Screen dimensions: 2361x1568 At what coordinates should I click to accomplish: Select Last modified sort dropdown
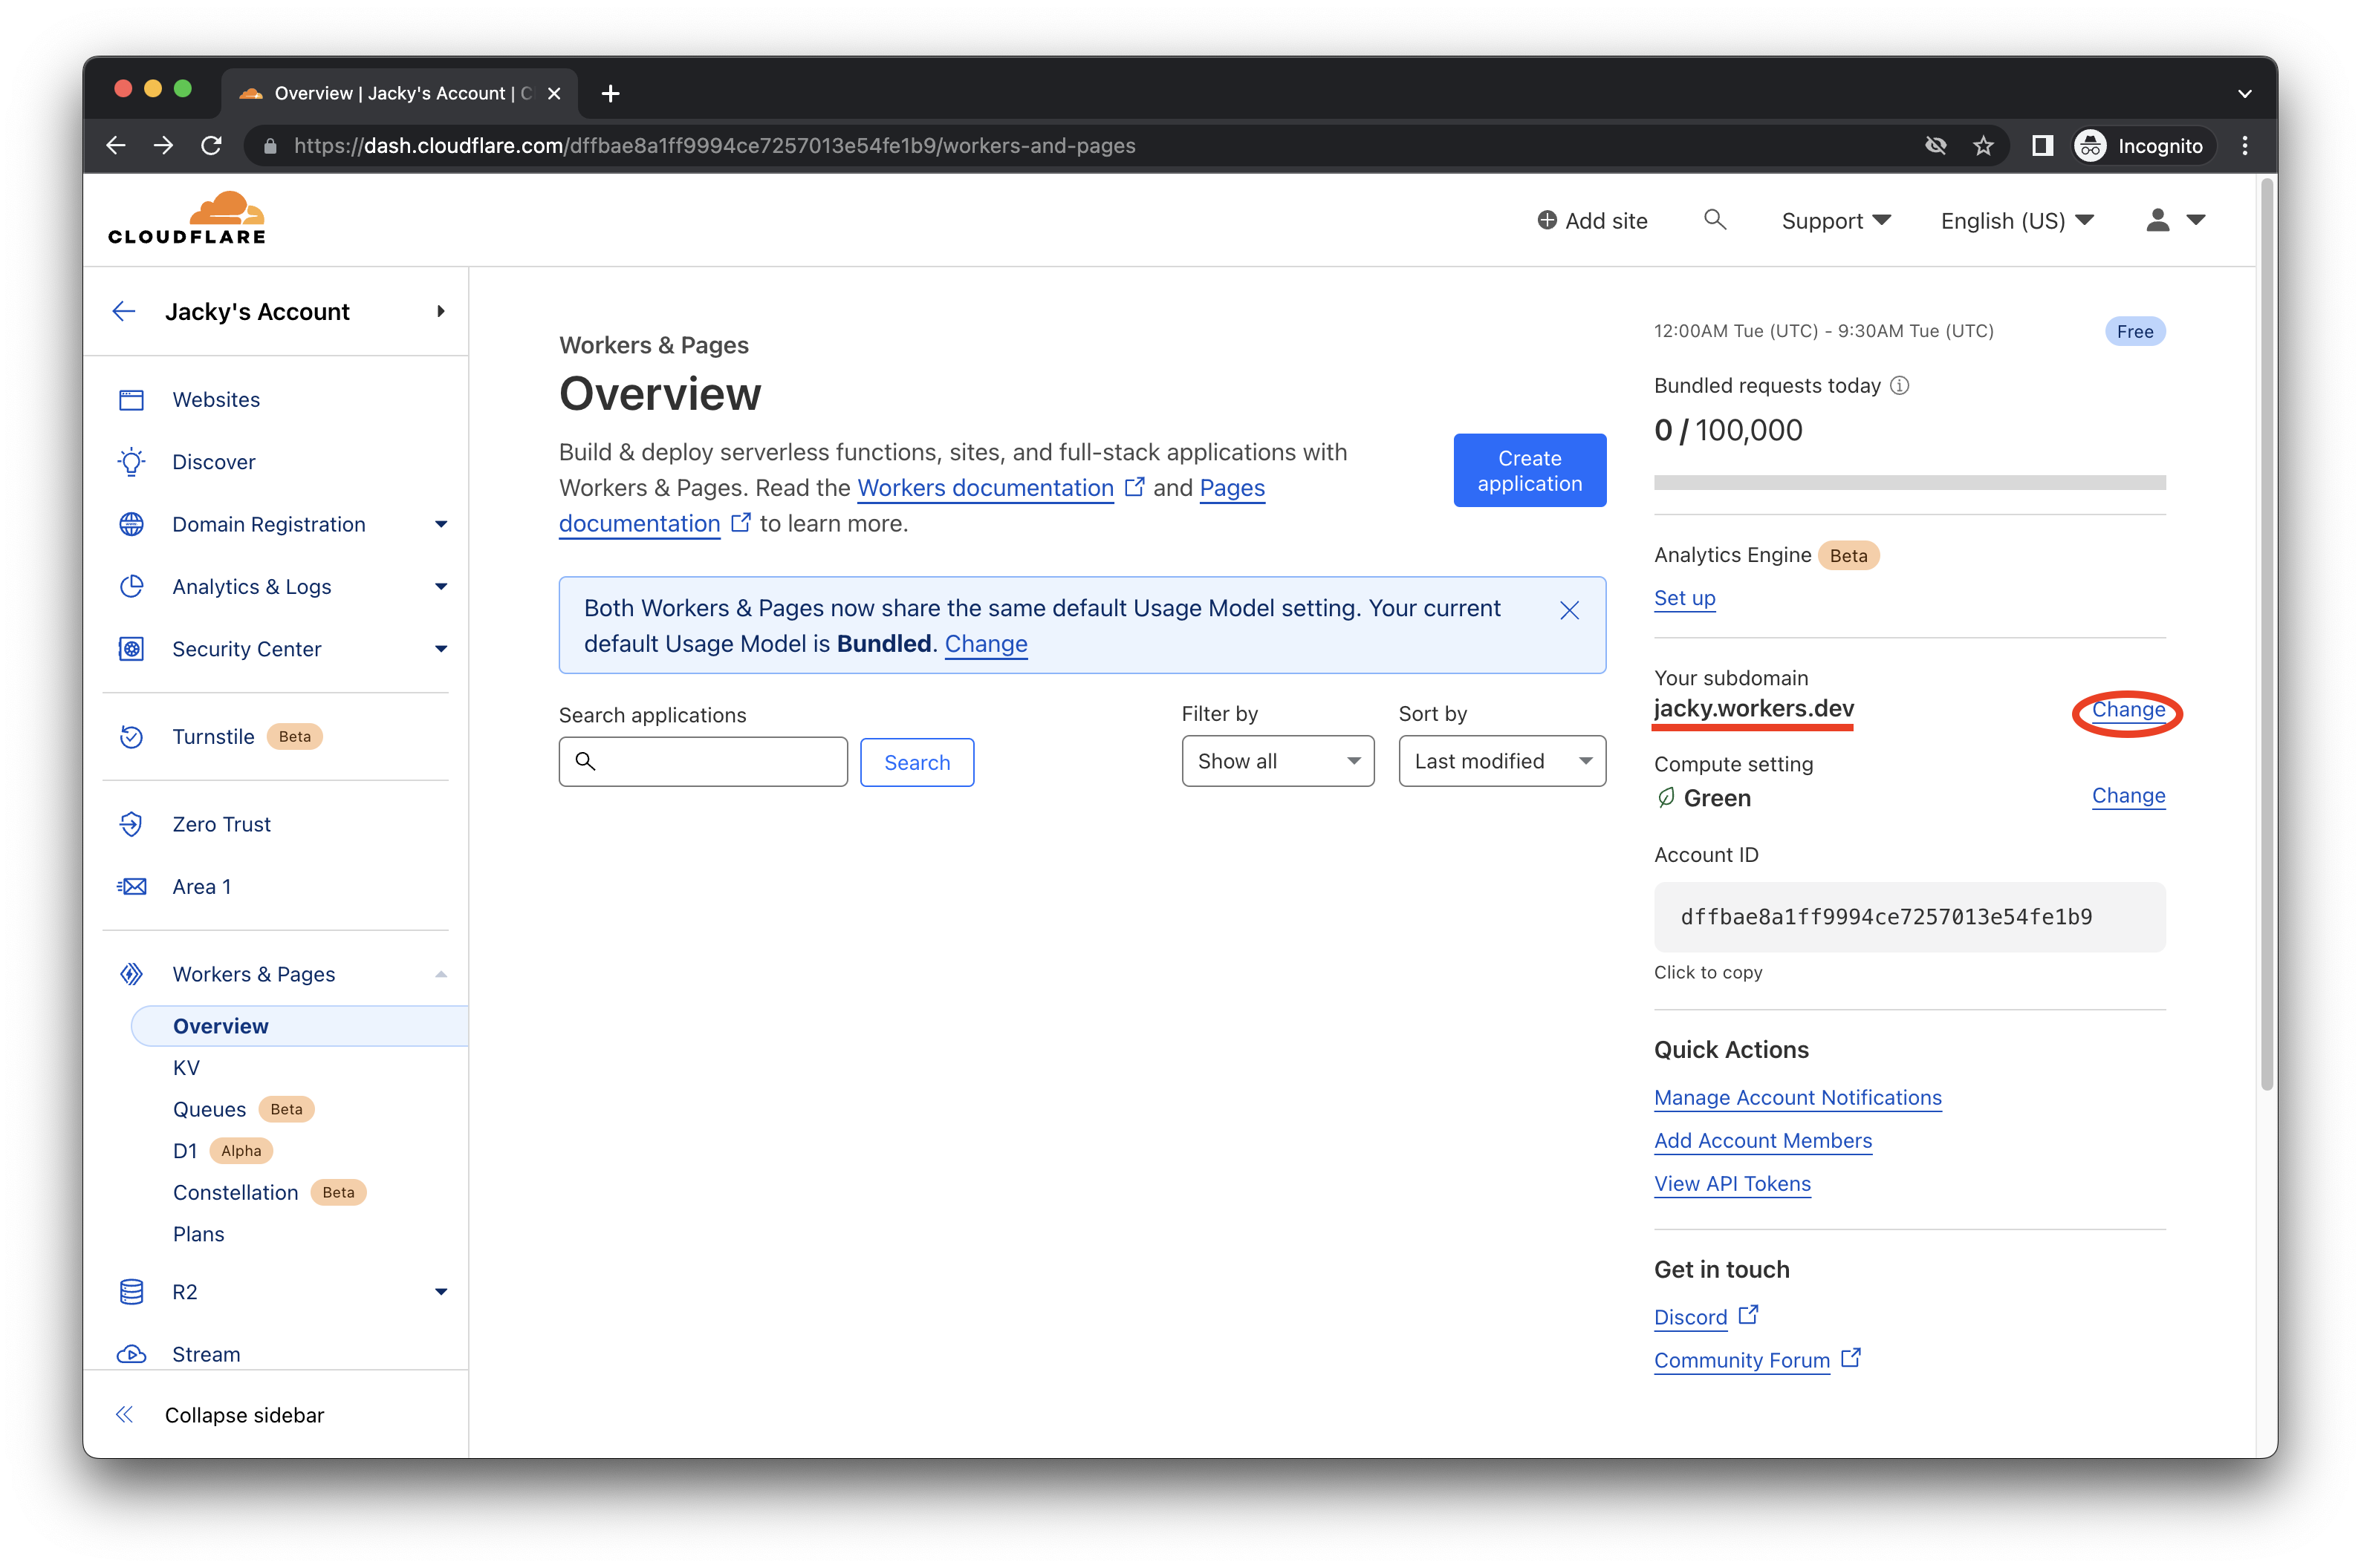click(1499, 759)
